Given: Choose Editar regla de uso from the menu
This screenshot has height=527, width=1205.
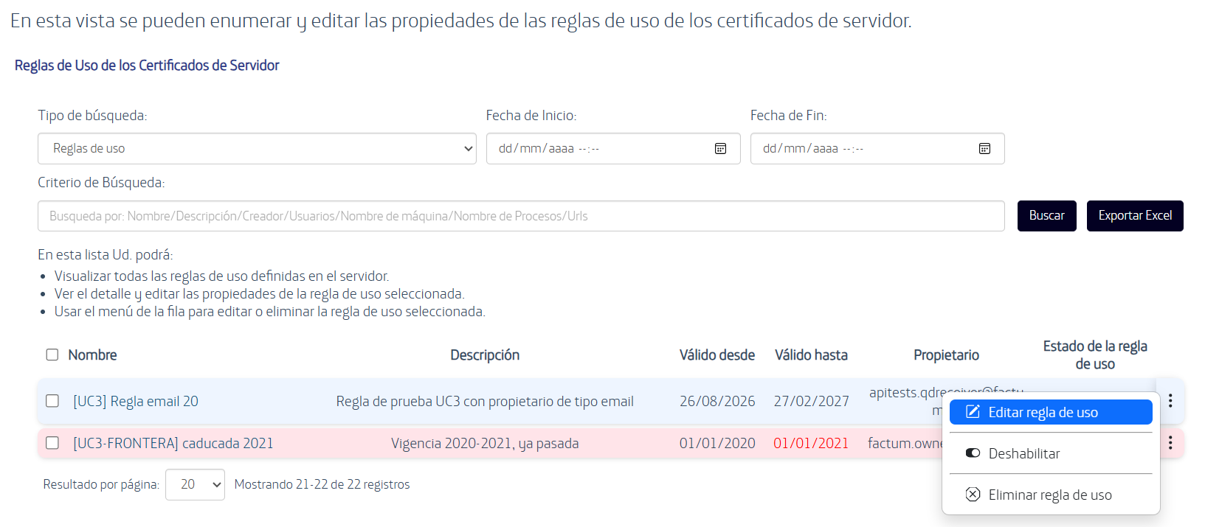Looking at the screenshot, I should [1051, 412].
